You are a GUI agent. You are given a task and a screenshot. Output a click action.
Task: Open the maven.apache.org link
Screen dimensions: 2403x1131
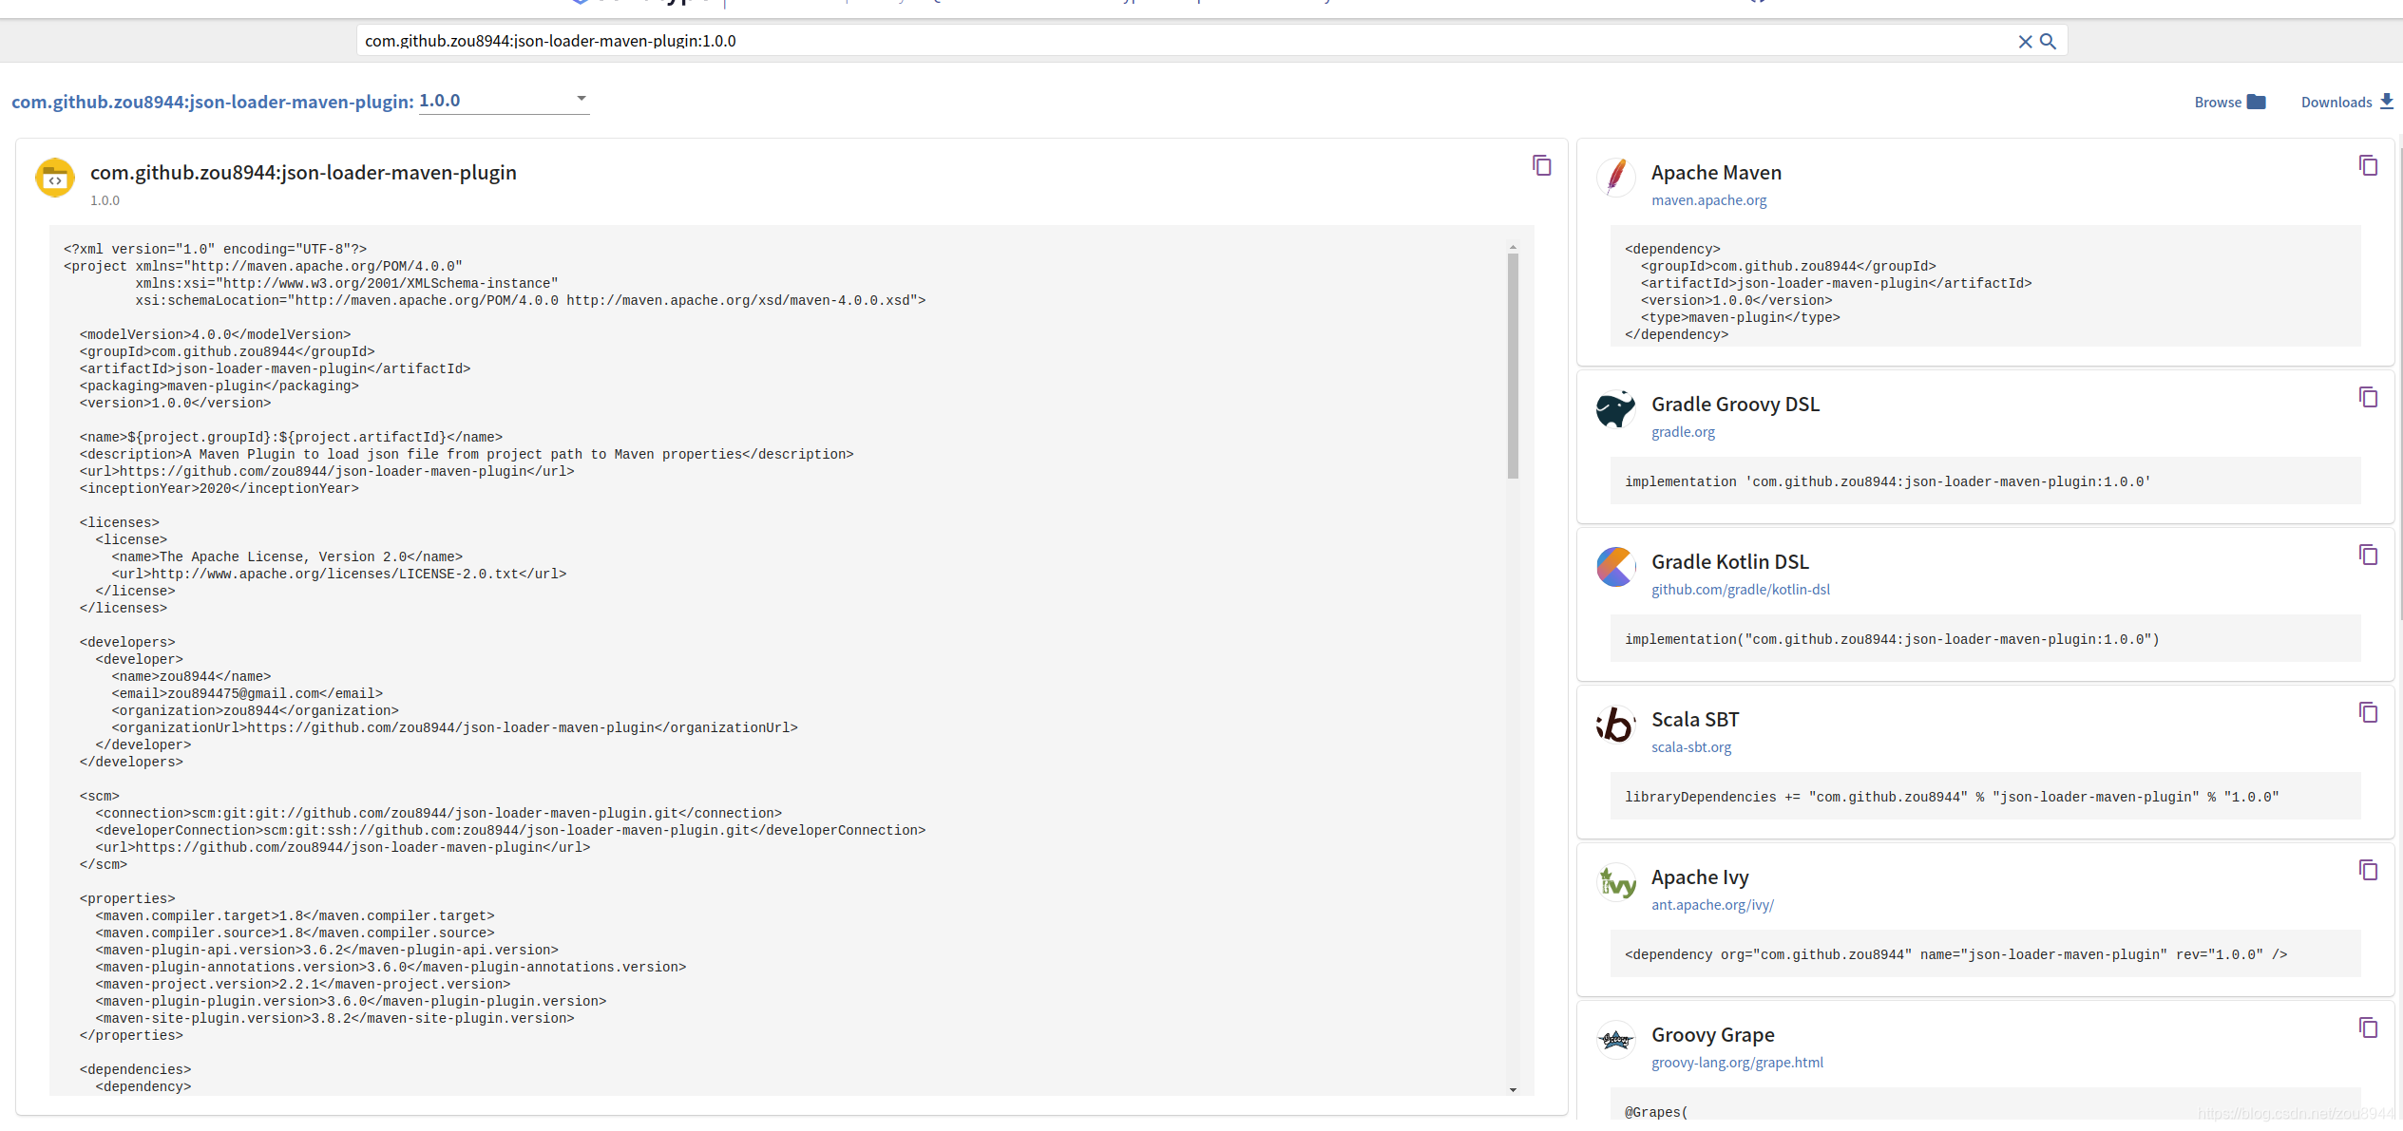click(x=1708, y=200)
